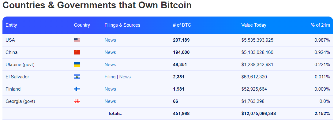Sort by the # of BTC header
This screenshot has width=334, height=120.
[x=182, y=25]
